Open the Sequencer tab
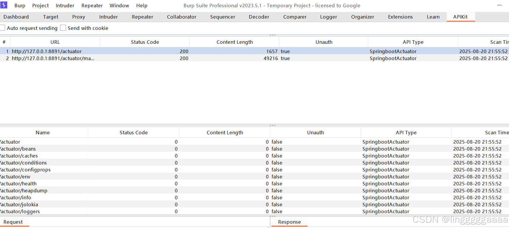509x228 pixels. [x=223, y=17]
